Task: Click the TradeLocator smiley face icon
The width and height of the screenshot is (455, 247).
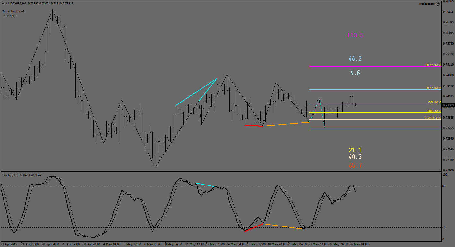Action: [438, 4]
